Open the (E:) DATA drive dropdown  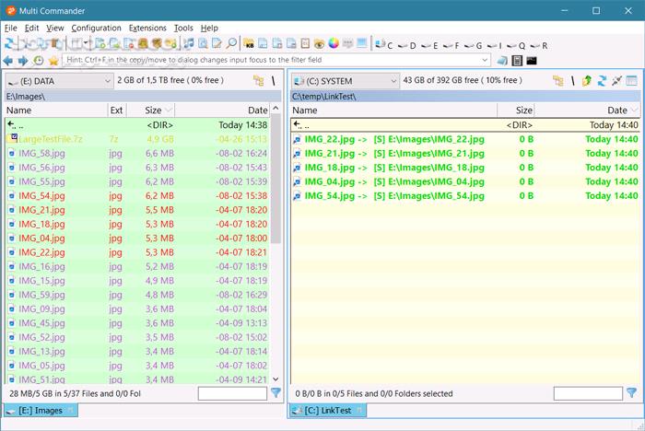59,81
